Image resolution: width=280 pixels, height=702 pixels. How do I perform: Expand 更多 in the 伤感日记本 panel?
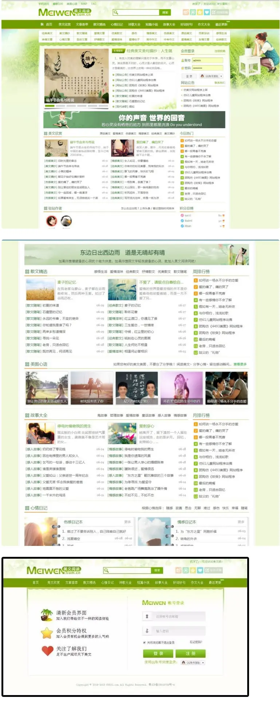click(x=127, y=522)
